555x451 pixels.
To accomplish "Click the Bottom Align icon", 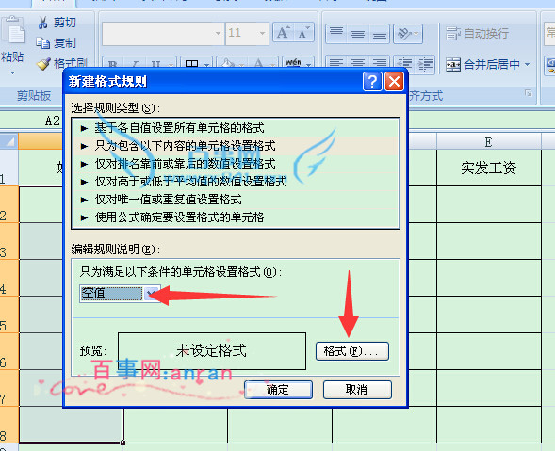I will pos(379,34).
